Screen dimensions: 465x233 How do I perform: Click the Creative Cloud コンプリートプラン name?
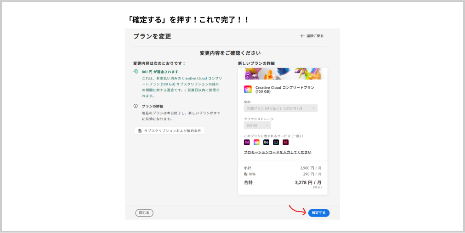(285, 90)
